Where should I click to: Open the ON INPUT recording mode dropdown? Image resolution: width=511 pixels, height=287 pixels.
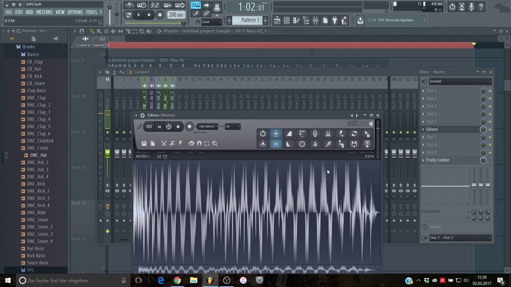(x=208, y=126)
